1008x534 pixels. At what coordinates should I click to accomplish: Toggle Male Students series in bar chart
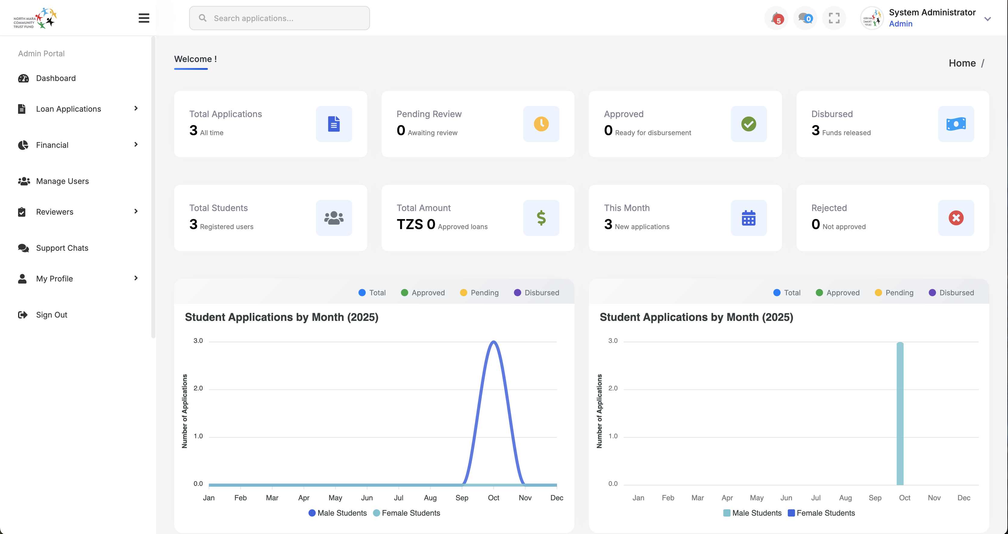coord(752,513)
